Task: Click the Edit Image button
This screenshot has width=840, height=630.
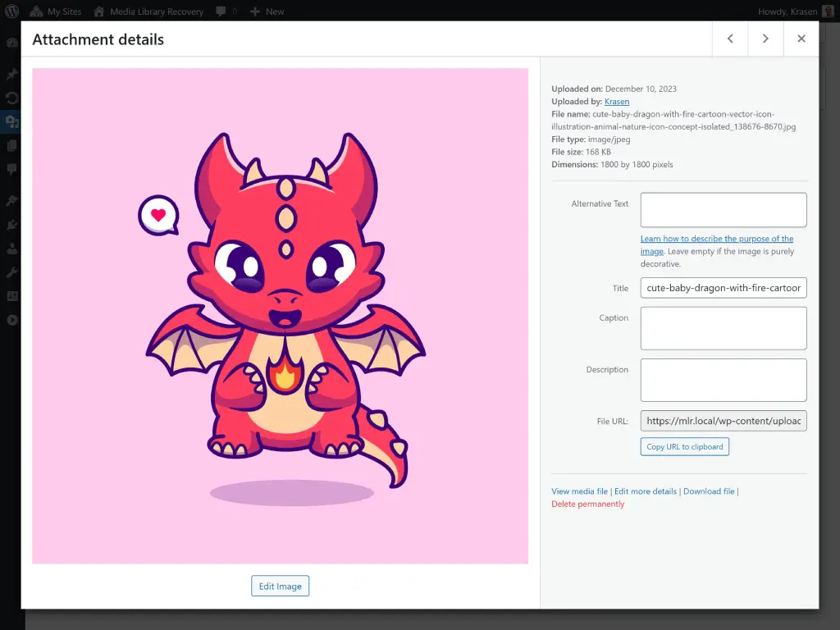Action: pos(280,586)
